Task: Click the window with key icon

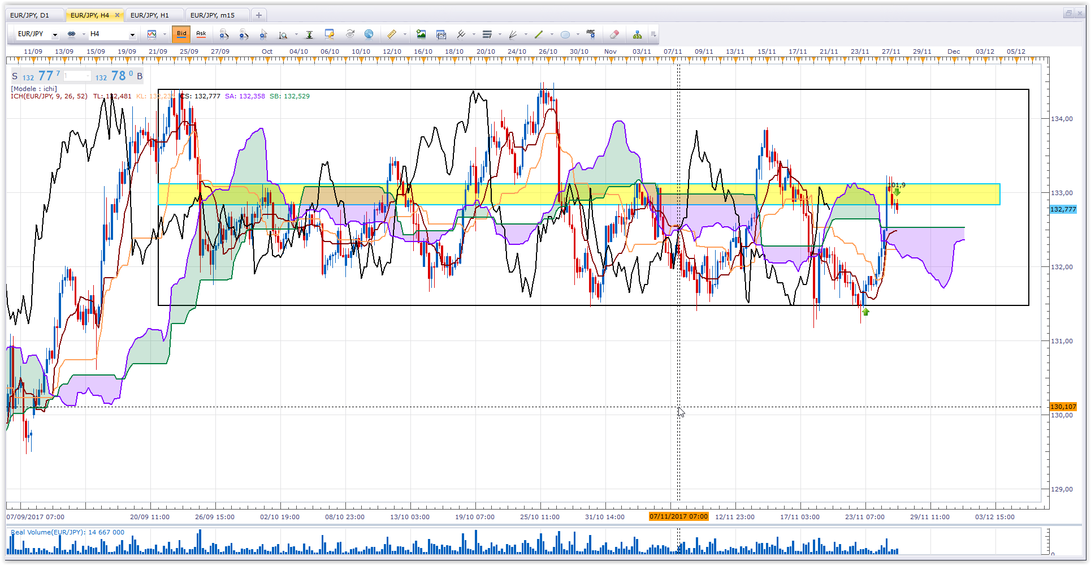Action: coord(330,34)
